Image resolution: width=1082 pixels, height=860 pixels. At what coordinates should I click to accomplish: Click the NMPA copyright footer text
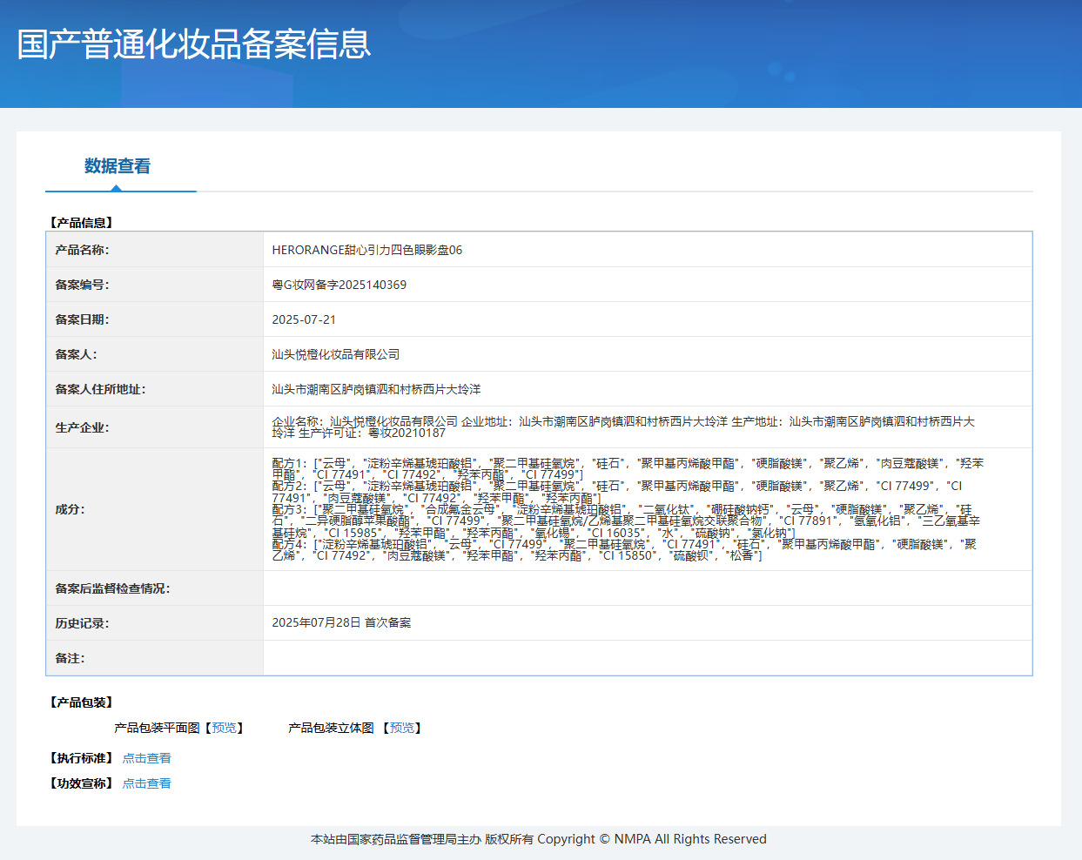(539, 839)
